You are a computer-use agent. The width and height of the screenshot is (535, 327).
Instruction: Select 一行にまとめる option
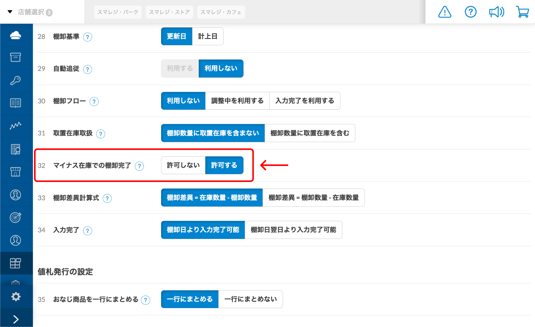point(190,299)
